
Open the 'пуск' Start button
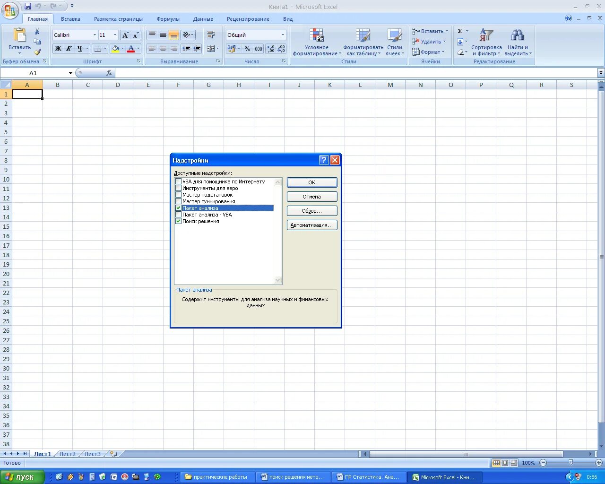point(22,477)
